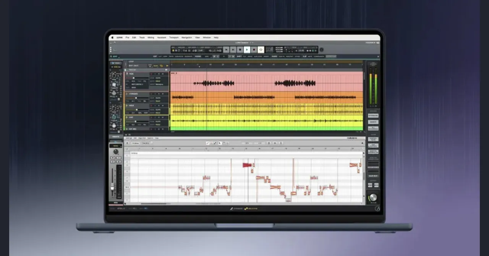
Task: Enable the Record button in the transport
Action: coord(254,50)
